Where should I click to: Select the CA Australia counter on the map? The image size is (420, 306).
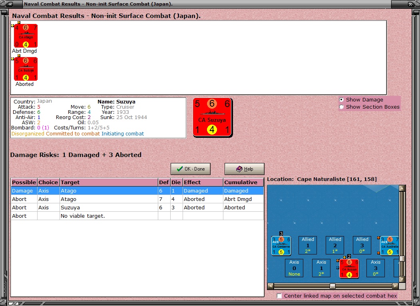pos(390,246)
